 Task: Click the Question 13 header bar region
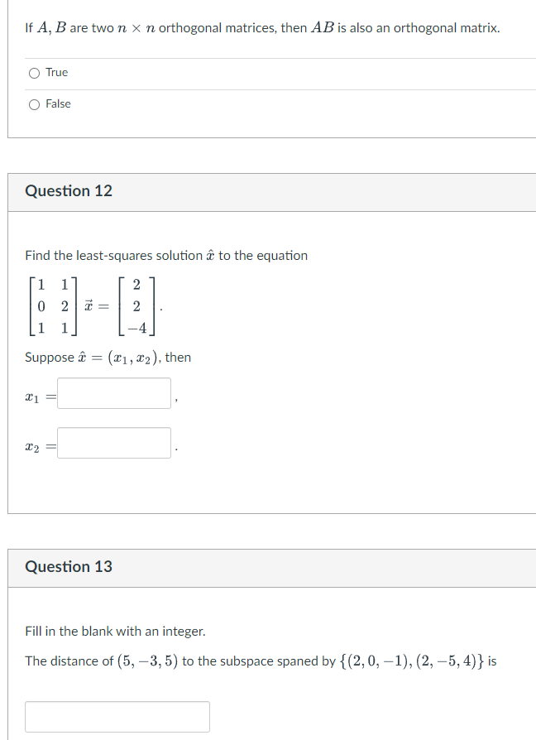(248, 567)
